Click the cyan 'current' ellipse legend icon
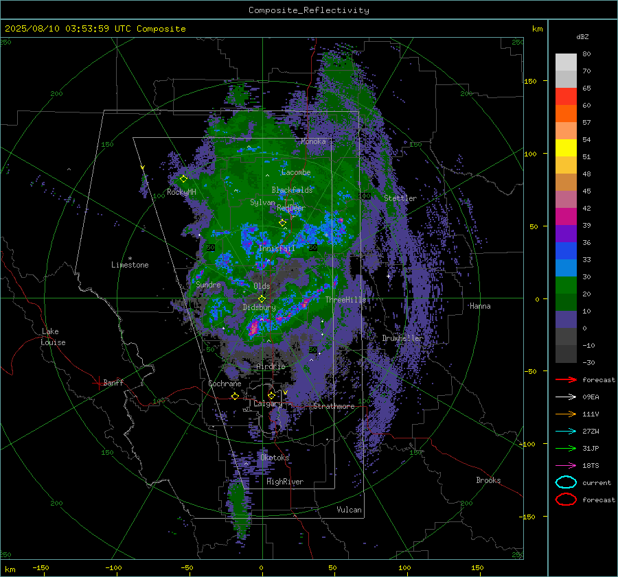Screen dimensions: 618x577 (566, 482)
